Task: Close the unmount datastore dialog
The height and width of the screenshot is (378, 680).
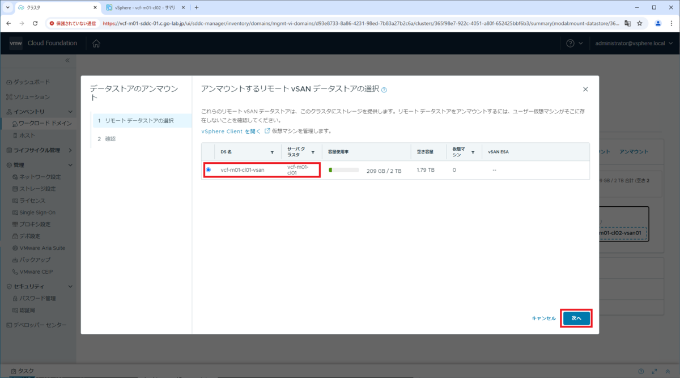Action: 585,89
